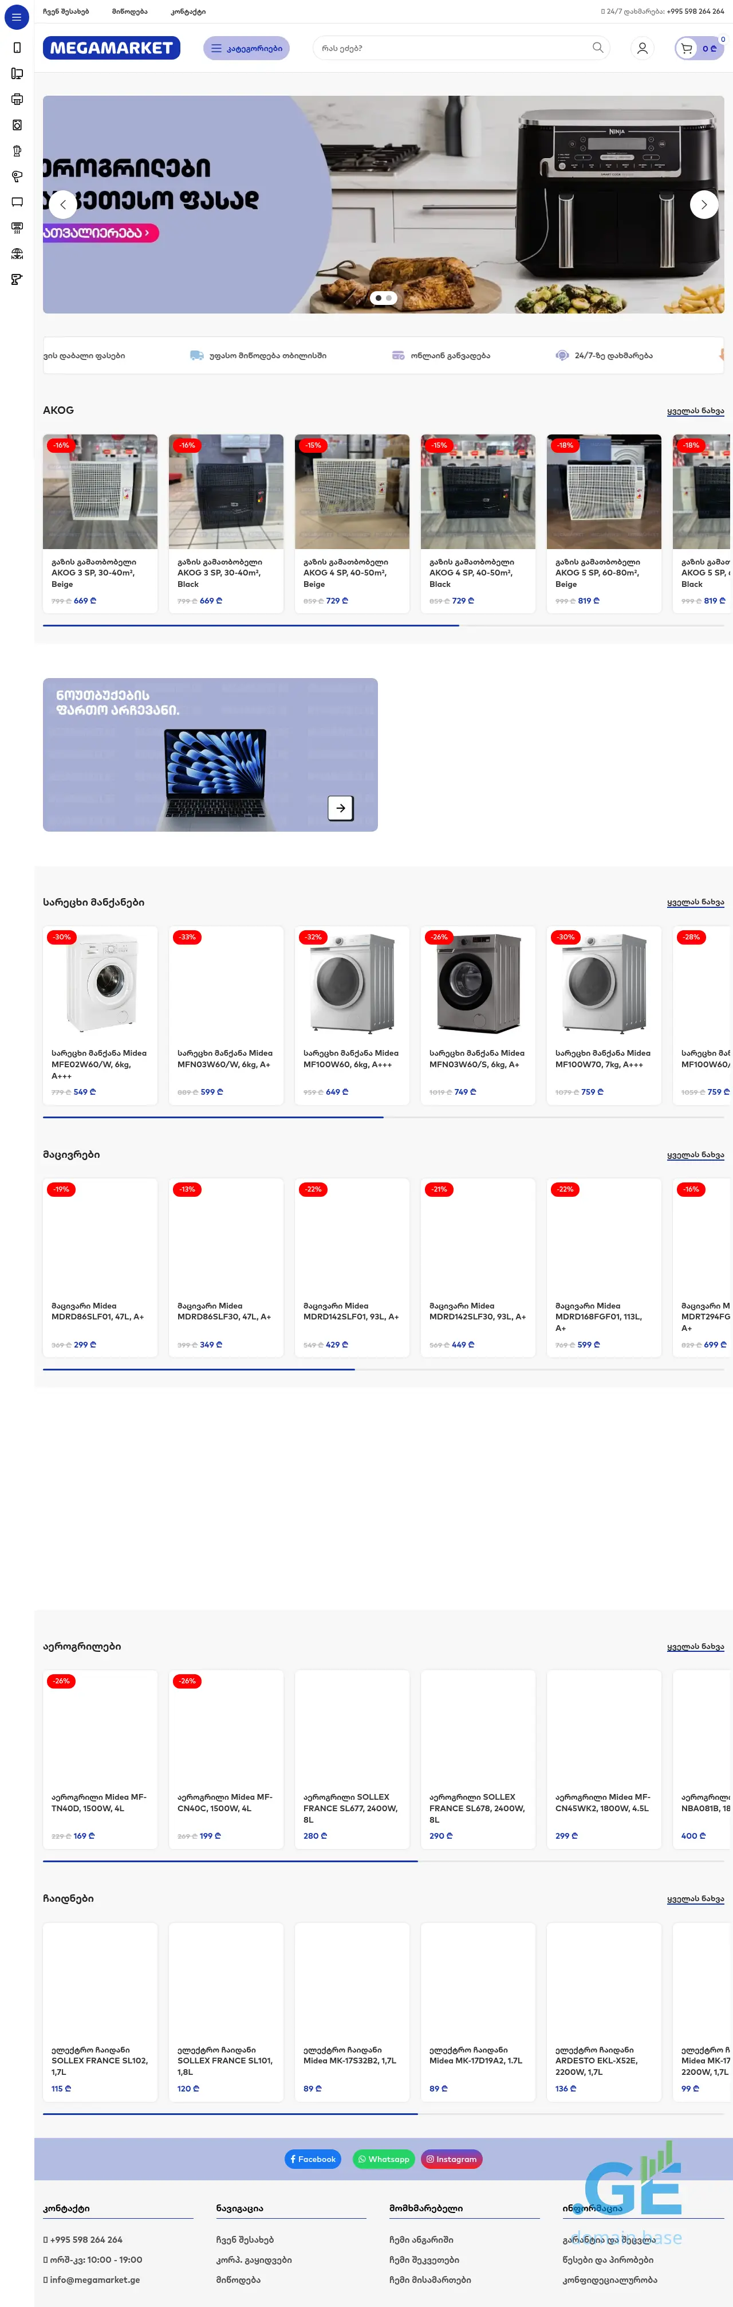733x2307 pixels.
Task: Open the washing machine category sidebar icon
Action: pos(16,126)
